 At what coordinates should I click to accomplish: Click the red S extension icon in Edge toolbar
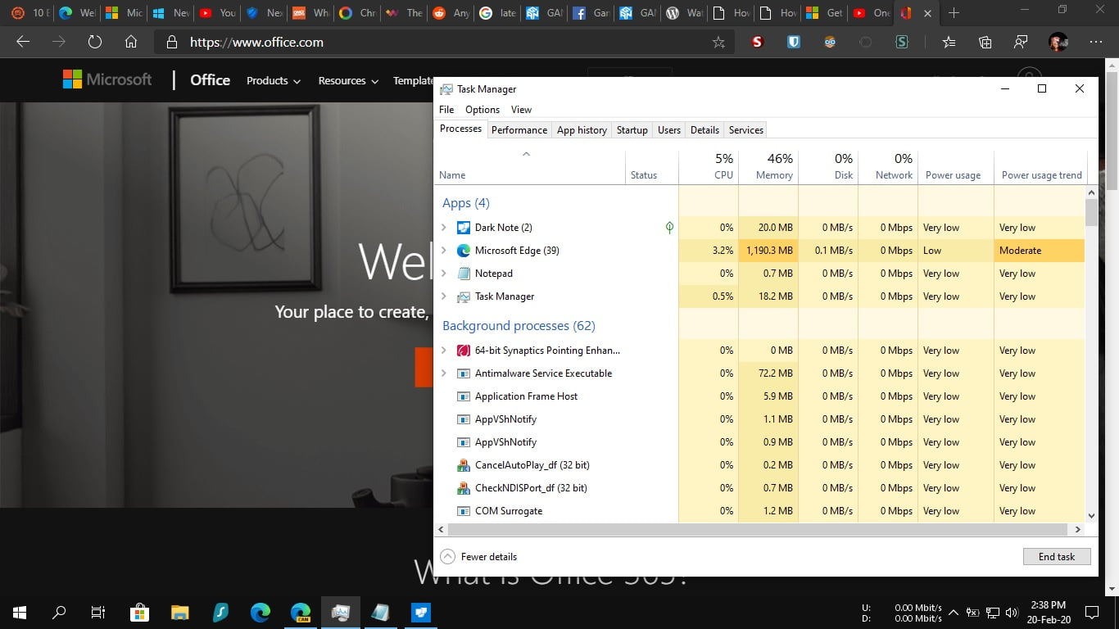point(756,41)
